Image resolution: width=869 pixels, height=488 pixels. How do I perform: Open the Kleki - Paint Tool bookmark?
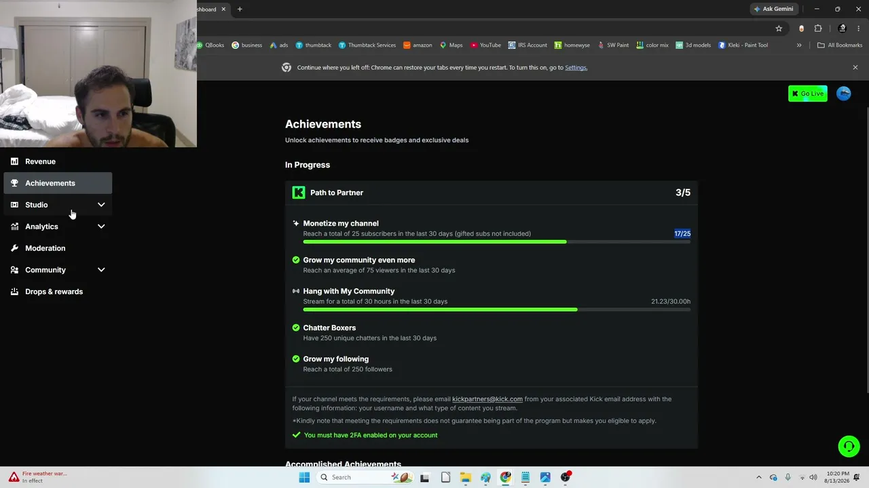pyautogui.click(x=743, y=45)
